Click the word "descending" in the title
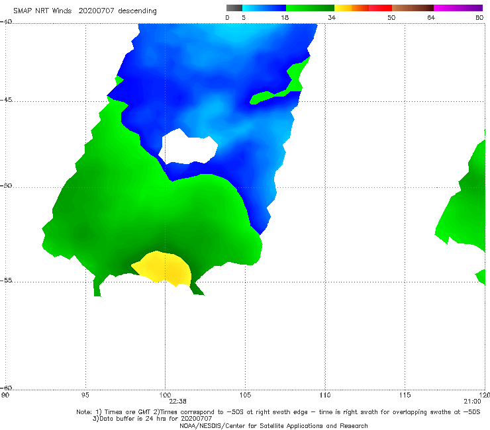 (x=137, y=11)
